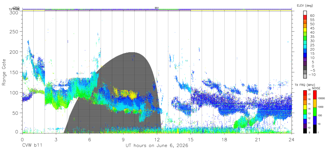Click the 'ELEV (deg)' color bar title
328x151 pixels.
pyautogui.click(x=305, y=6)
